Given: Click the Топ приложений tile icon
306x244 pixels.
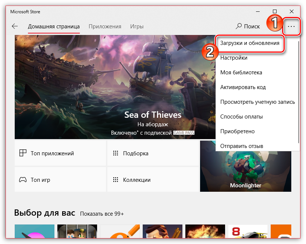Looking at the screenshot, I should (x=23, y=153).
